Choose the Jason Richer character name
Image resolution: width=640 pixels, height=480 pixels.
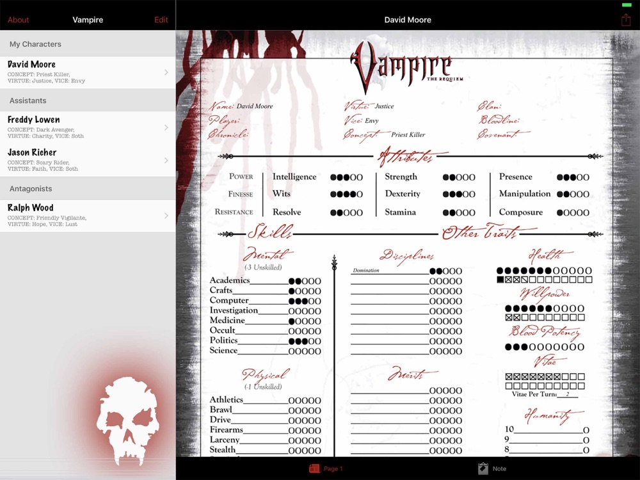pos(32,152)
